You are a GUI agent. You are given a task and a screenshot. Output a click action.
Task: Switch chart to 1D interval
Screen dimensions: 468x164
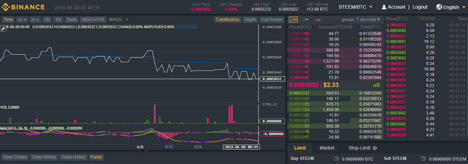pos(47,20)
